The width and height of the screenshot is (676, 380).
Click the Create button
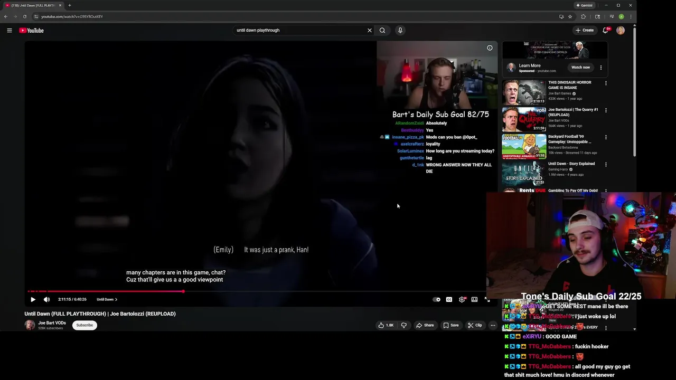click(585, 30)
